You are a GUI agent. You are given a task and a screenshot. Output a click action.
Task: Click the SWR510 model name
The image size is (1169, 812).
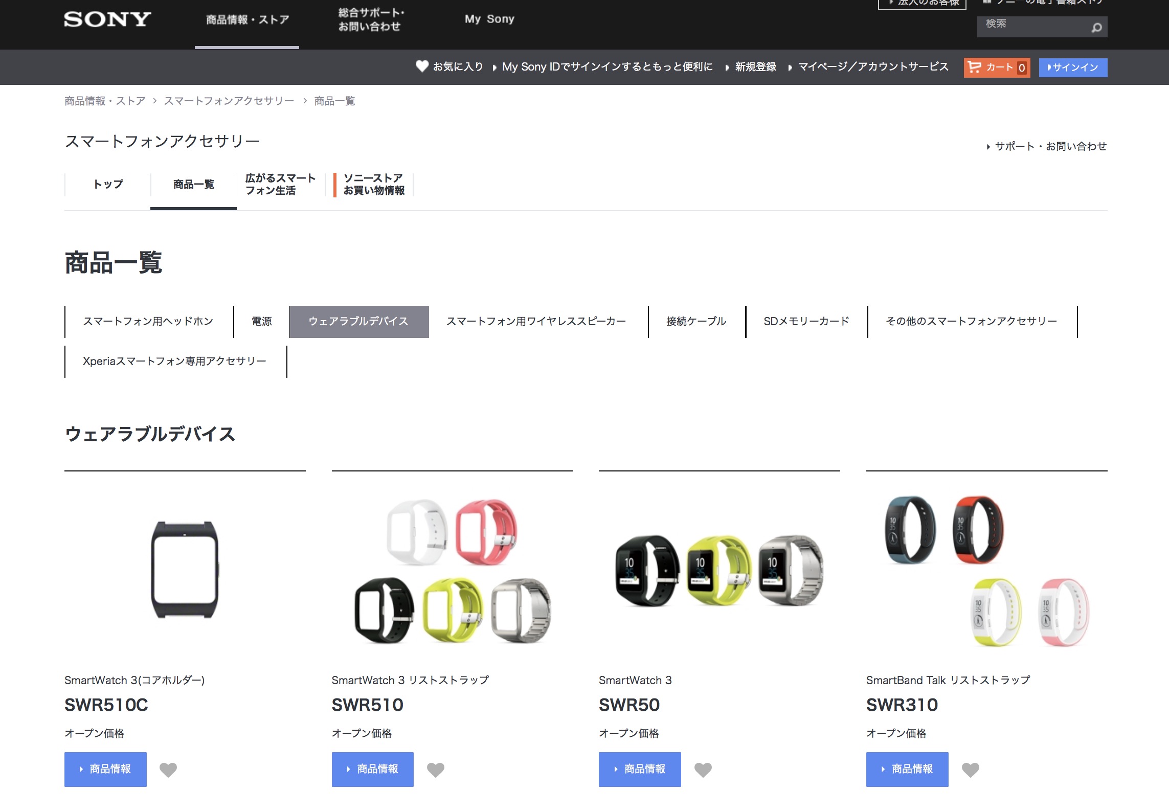click(367, 705)
